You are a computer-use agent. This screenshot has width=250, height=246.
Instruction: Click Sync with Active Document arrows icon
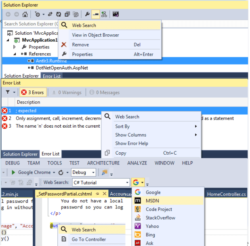[x=50, y=15]
